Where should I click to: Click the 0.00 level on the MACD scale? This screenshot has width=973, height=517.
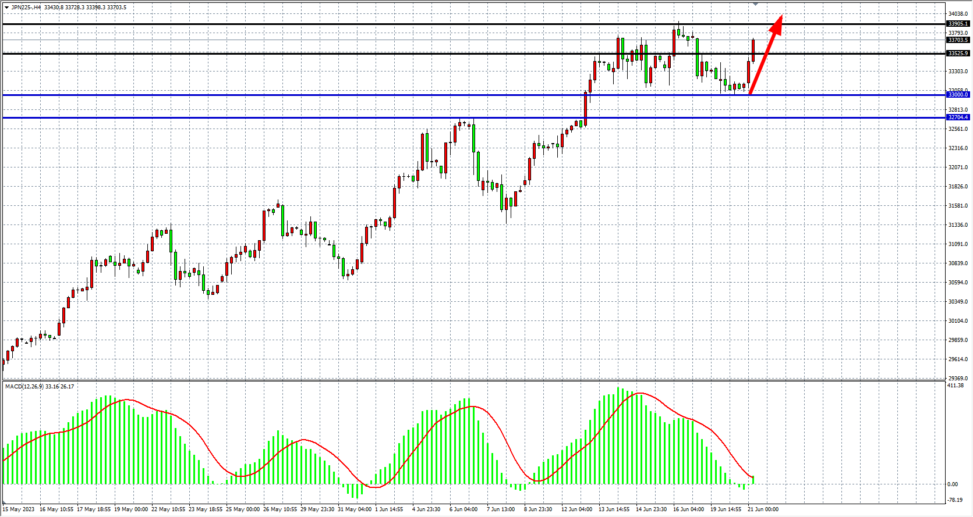(953, 484)
